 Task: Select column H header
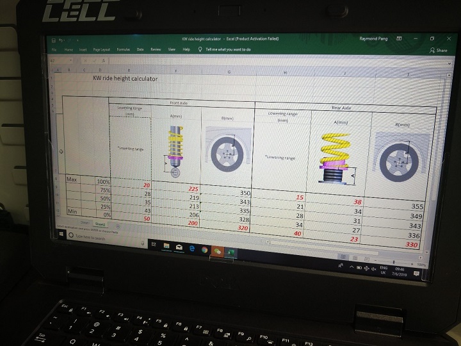click(x=285, y=72)
